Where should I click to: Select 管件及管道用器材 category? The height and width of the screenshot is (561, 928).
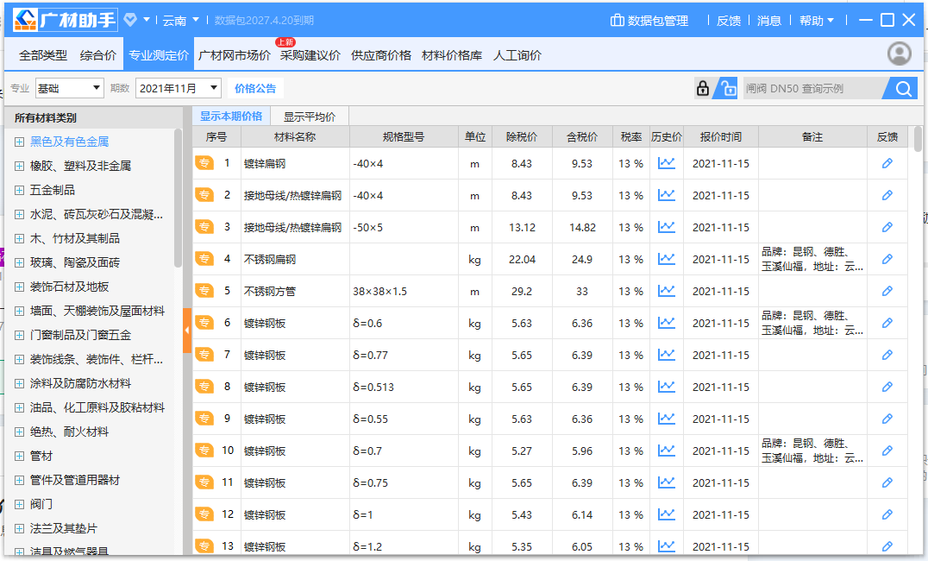pyautogui.click(x=74, y=480)
